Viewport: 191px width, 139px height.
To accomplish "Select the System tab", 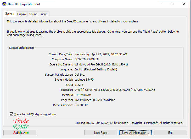I will click(x=10, y=14).
